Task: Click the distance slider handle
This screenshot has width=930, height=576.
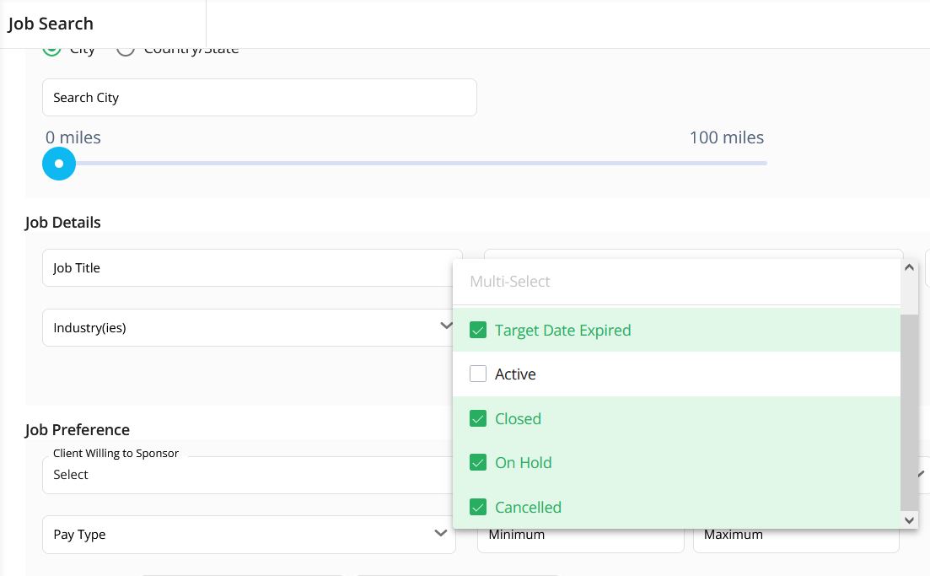Action: [x=59, y=164]
